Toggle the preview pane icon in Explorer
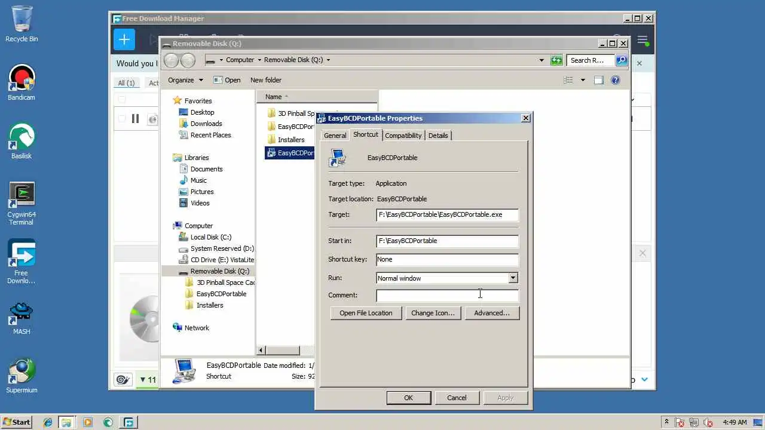This screenshot has width=765, height=430. [x=599, y=80]
